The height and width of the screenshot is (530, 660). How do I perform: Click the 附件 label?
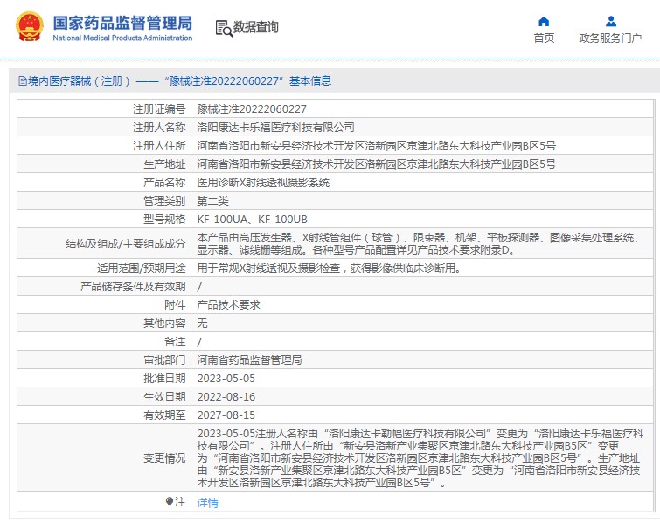pos(175,304)
